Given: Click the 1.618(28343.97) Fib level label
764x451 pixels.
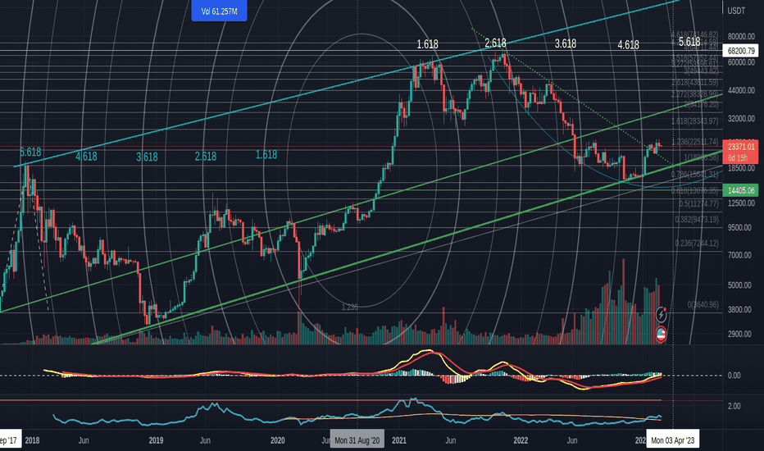Looking at the screenshot, I should 695,121.
